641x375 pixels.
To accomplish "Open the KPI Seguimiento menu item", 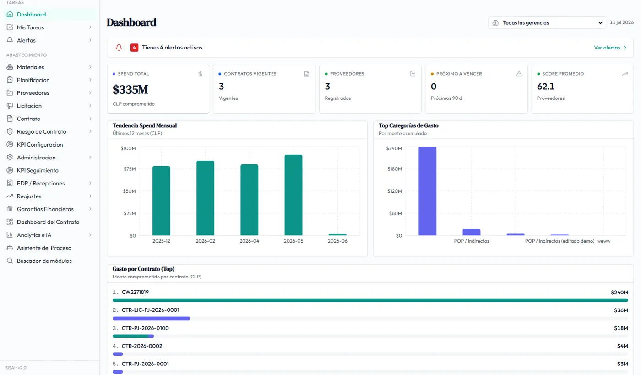I will (49, 170).
